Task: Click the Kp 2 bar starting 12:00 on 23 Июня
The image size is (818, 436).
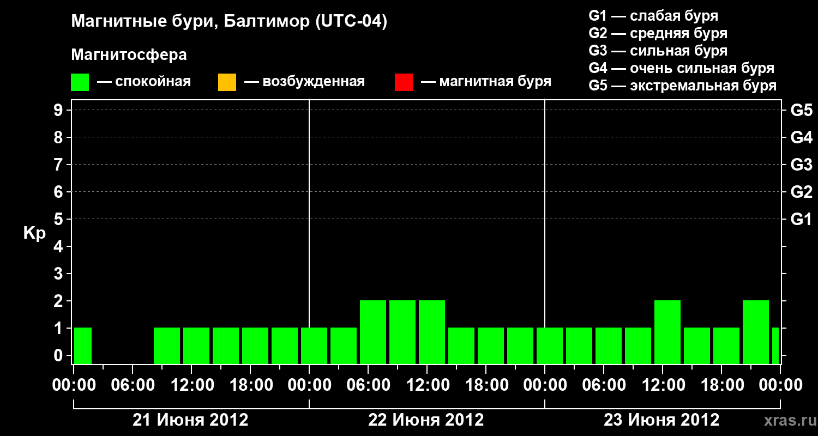Action: (667, 332)
